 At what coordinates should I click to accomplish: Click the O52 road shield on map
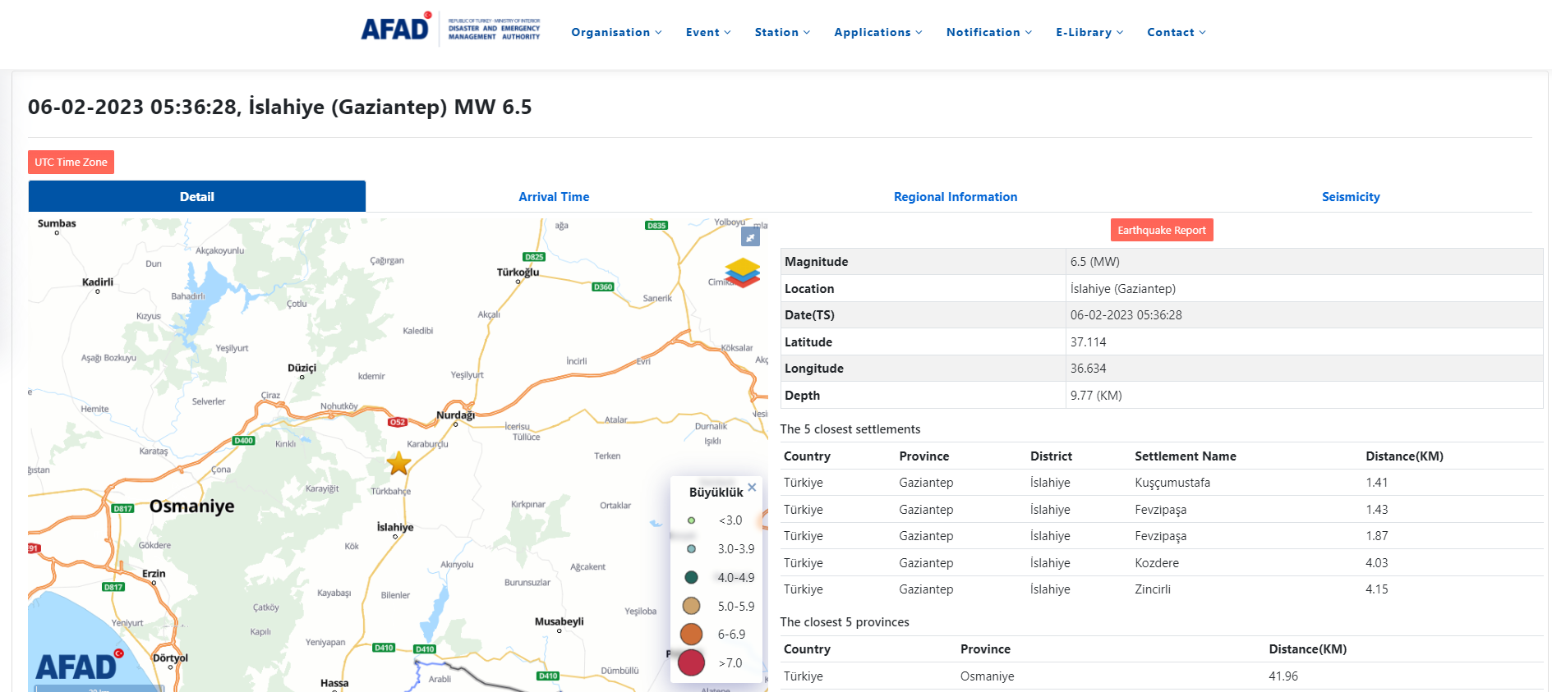tap(398, 422)
